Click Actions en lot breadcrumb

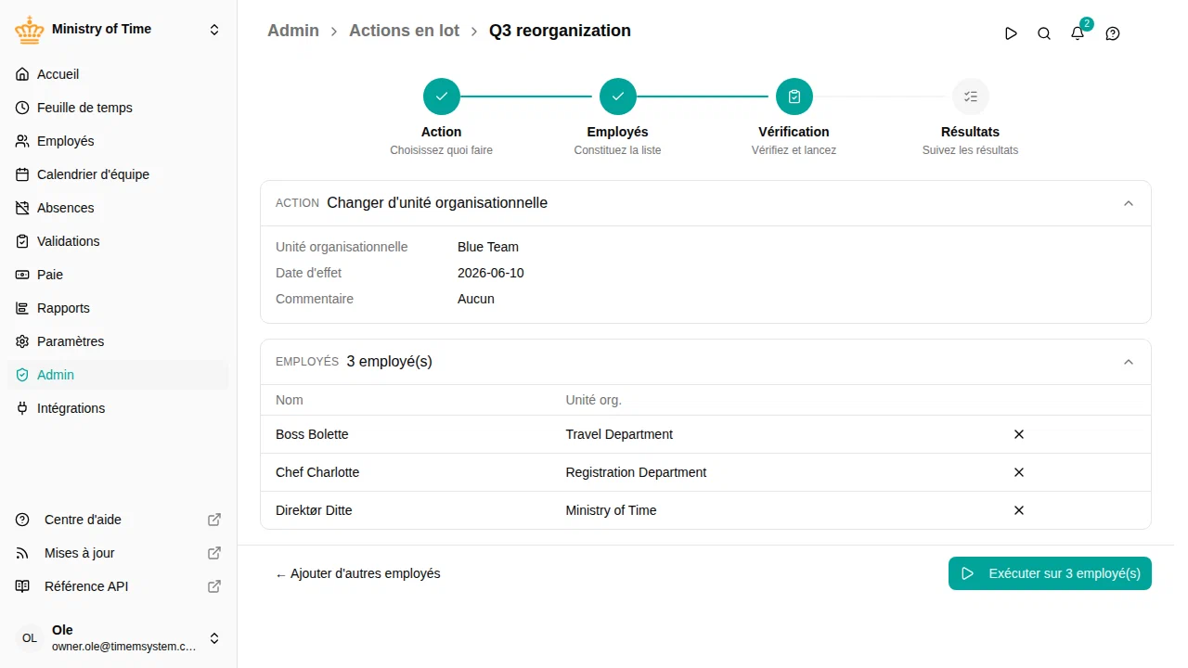tap(404, 31)
